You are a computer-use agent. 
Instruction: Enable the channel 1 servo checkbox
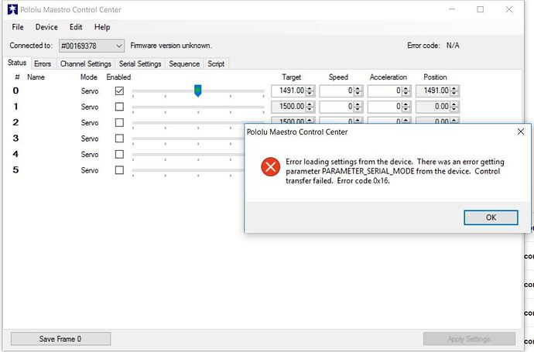pos(119,107)
